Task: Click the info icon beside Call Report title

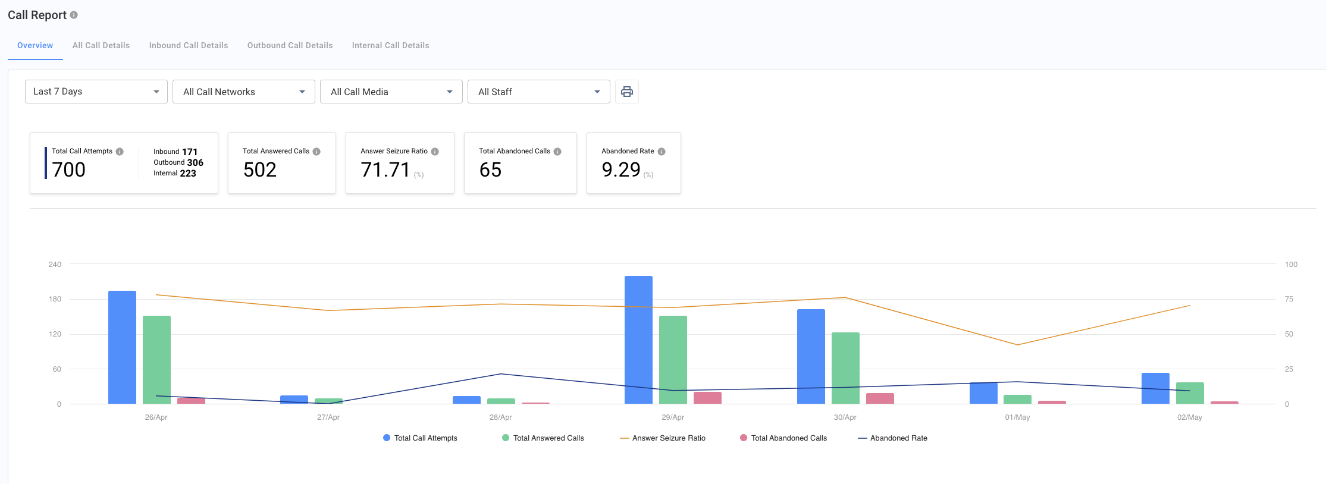Action: [74, 15]
